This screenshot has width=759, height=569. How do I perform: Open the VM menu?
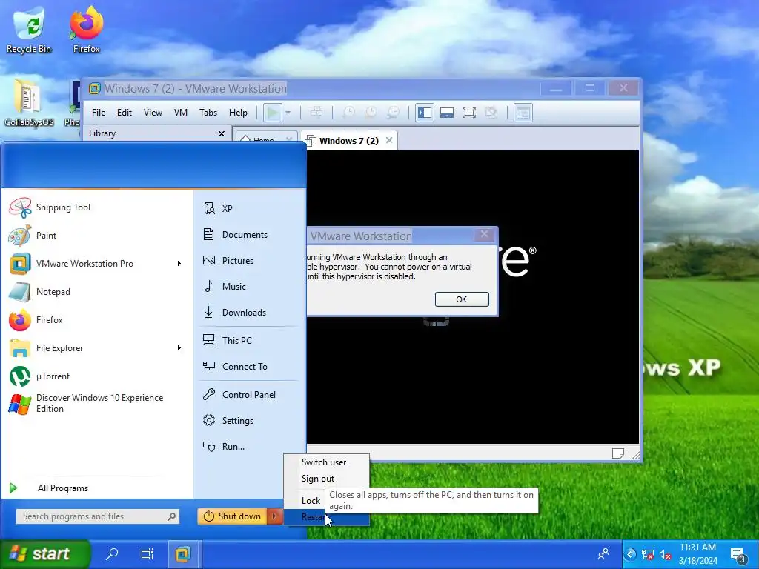point(181,113)
